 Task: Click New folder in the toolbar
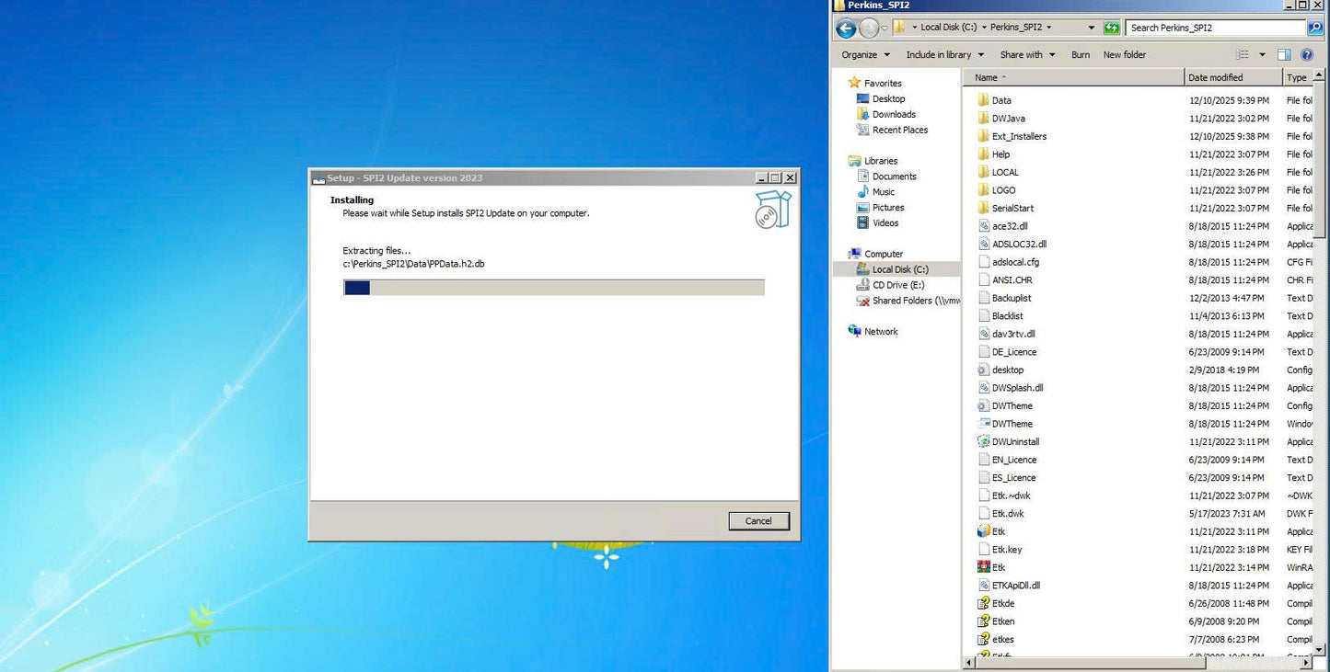point(1124,55)
